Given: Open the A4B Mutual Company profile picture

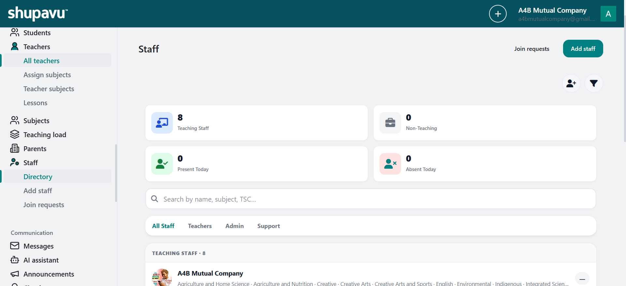Looking at the screenshot, I should (162, 278).
